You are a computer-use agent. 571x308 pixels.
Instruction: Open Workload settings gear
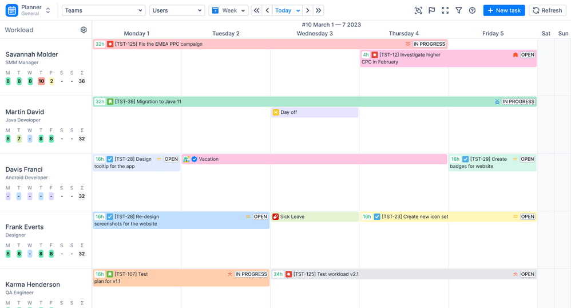point(84,30)
